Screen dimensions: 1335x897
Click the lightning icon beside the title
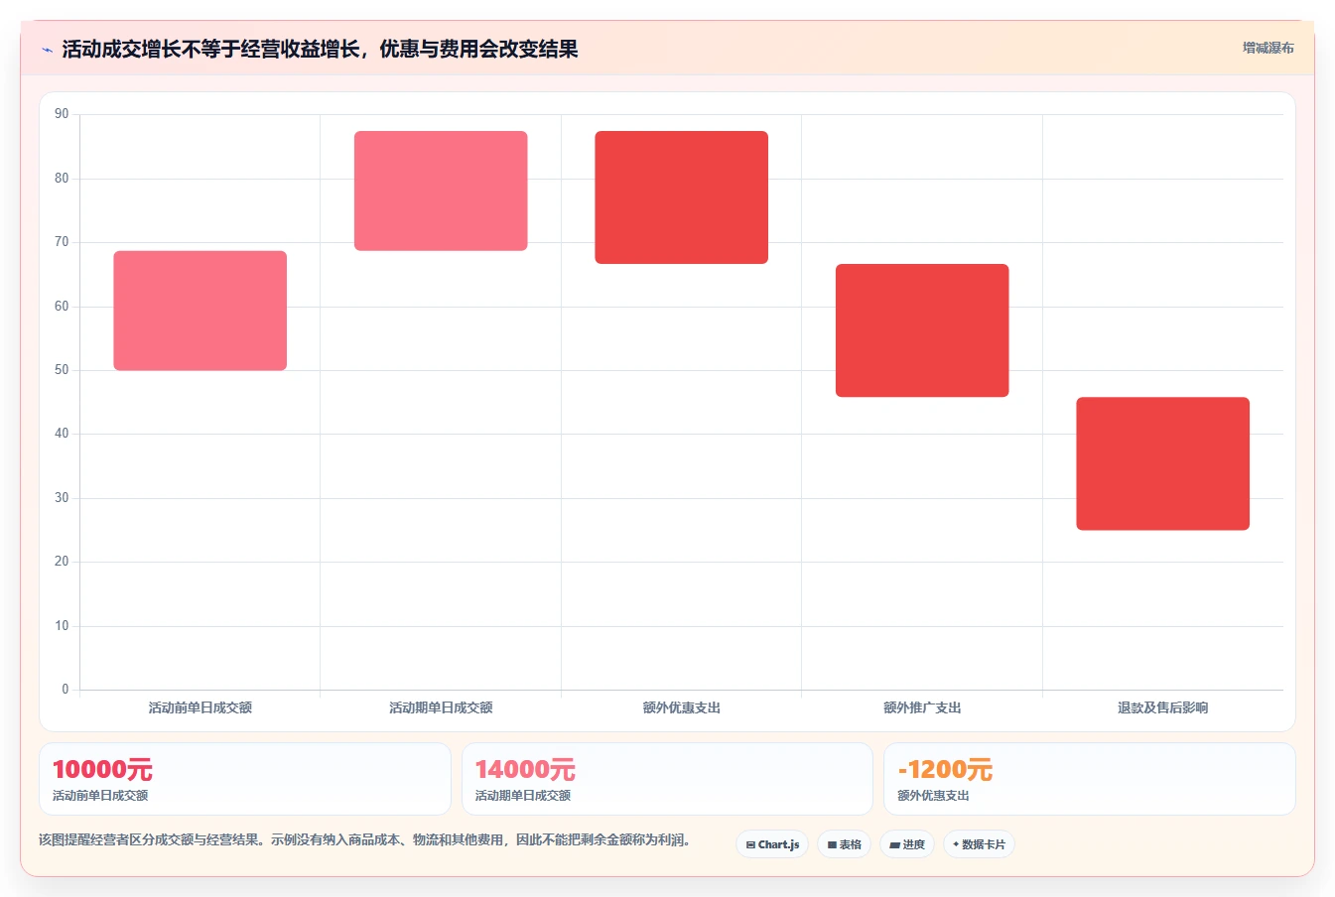pos(47,50)
